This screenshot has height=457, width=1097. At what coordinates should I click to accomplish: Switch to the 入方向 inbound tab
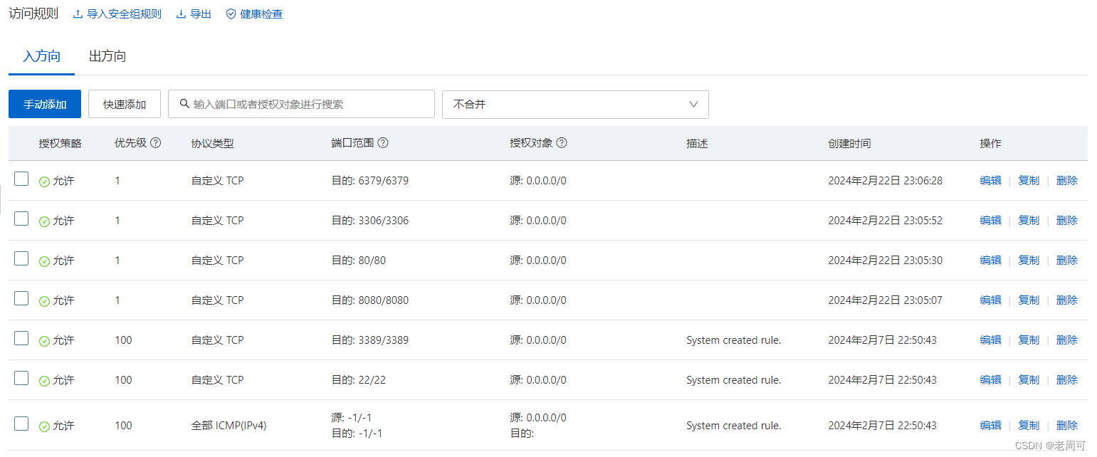coord(41,56)
